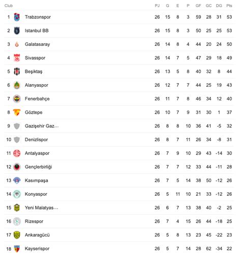Click the Pts column header
Image resolution: width=241 pixels, height=258 pixels.
pos(229,6)
